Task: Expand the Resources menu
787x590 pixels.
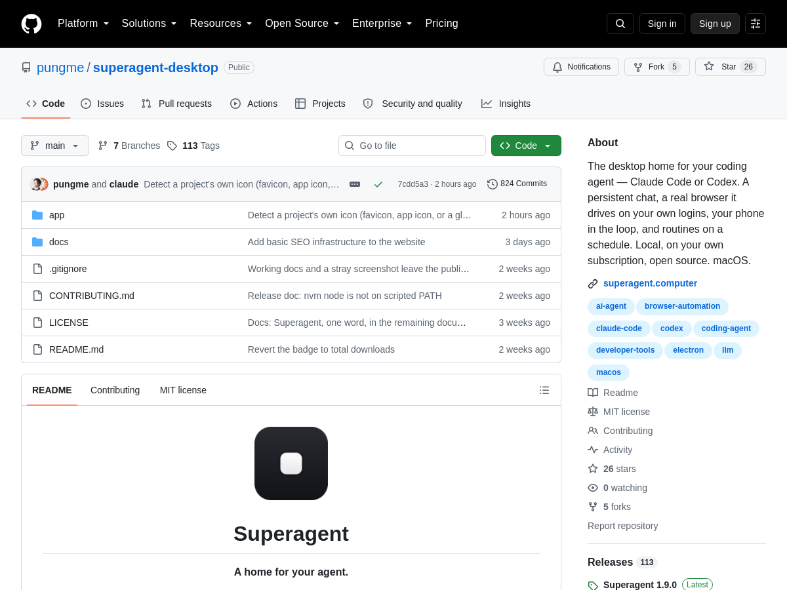Action: point(221,24)
